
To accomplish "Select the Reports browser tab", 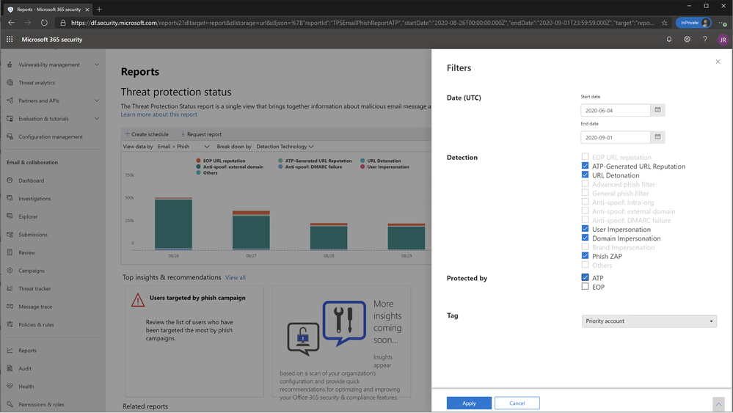I will [x=48, y=10].
